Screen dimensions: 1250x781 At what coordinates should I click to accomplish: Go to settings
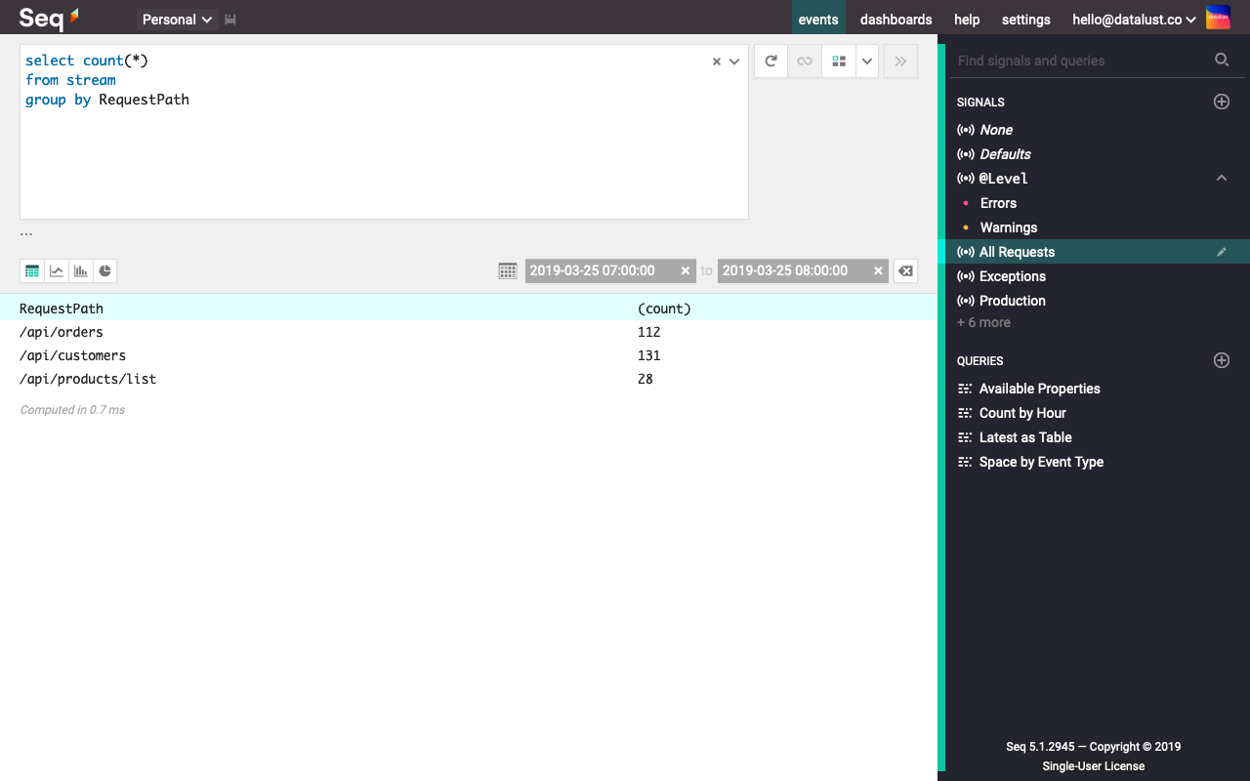coord(1026,20)
